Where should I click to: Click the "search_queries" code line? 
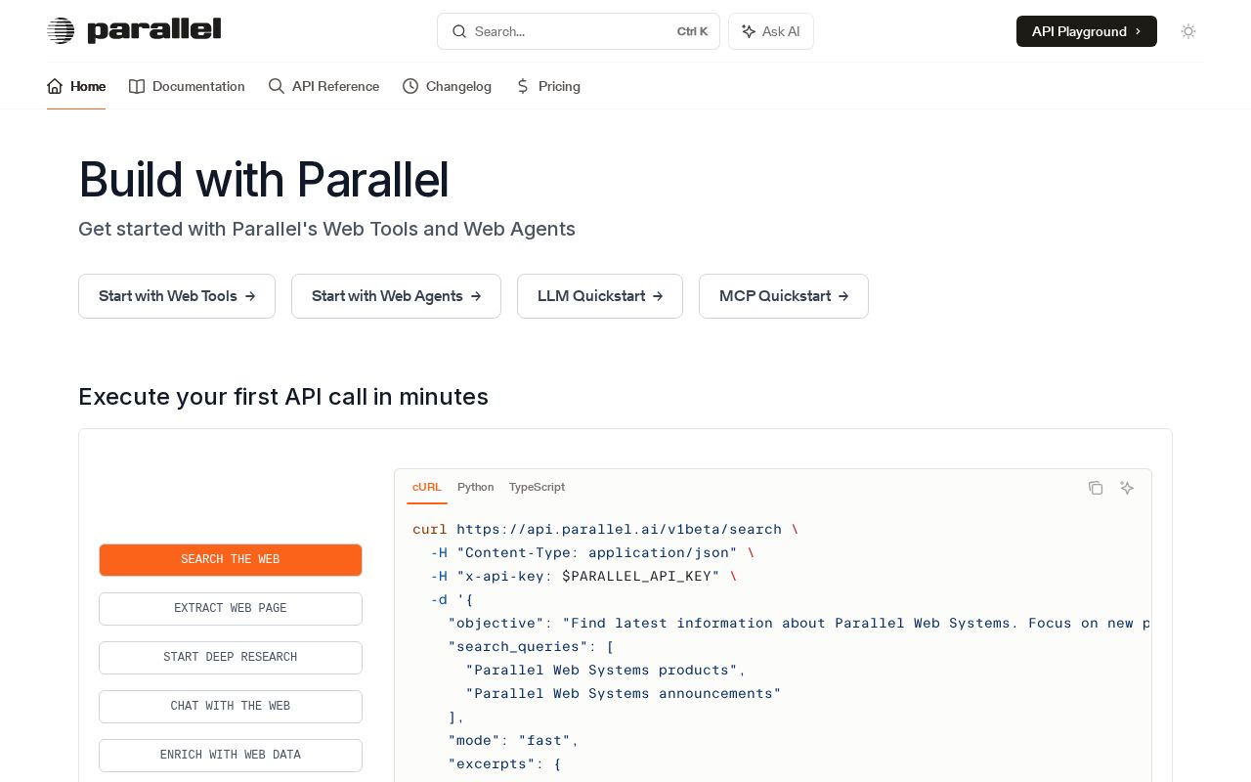pos(531,646)
